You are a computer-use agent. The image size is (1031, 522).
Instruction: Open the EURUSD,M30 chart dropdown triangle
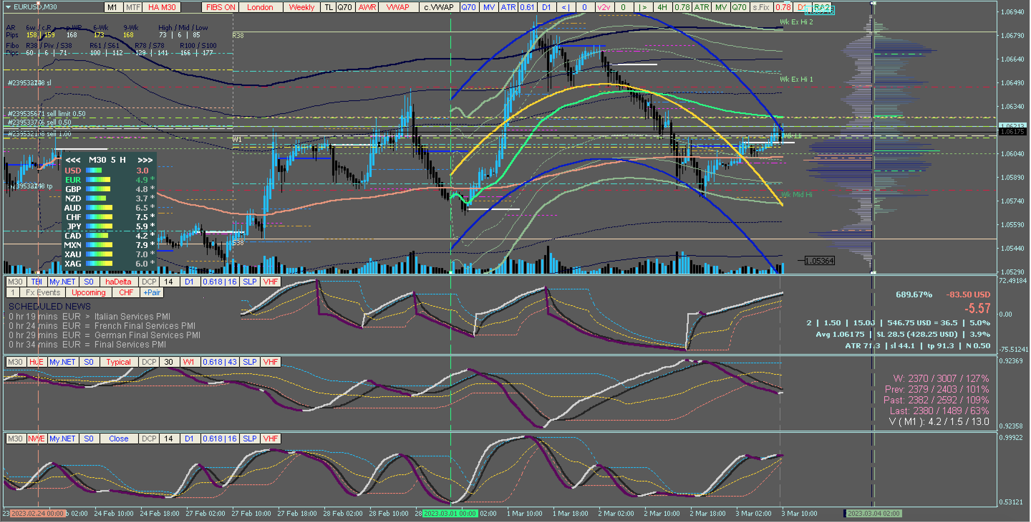tap(8, 7)
